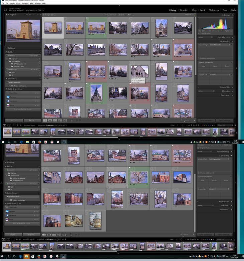This screenshot has height=261, width=244.
Task: Pick up the Painter spray can in upper window
Action: pos(72,120)
